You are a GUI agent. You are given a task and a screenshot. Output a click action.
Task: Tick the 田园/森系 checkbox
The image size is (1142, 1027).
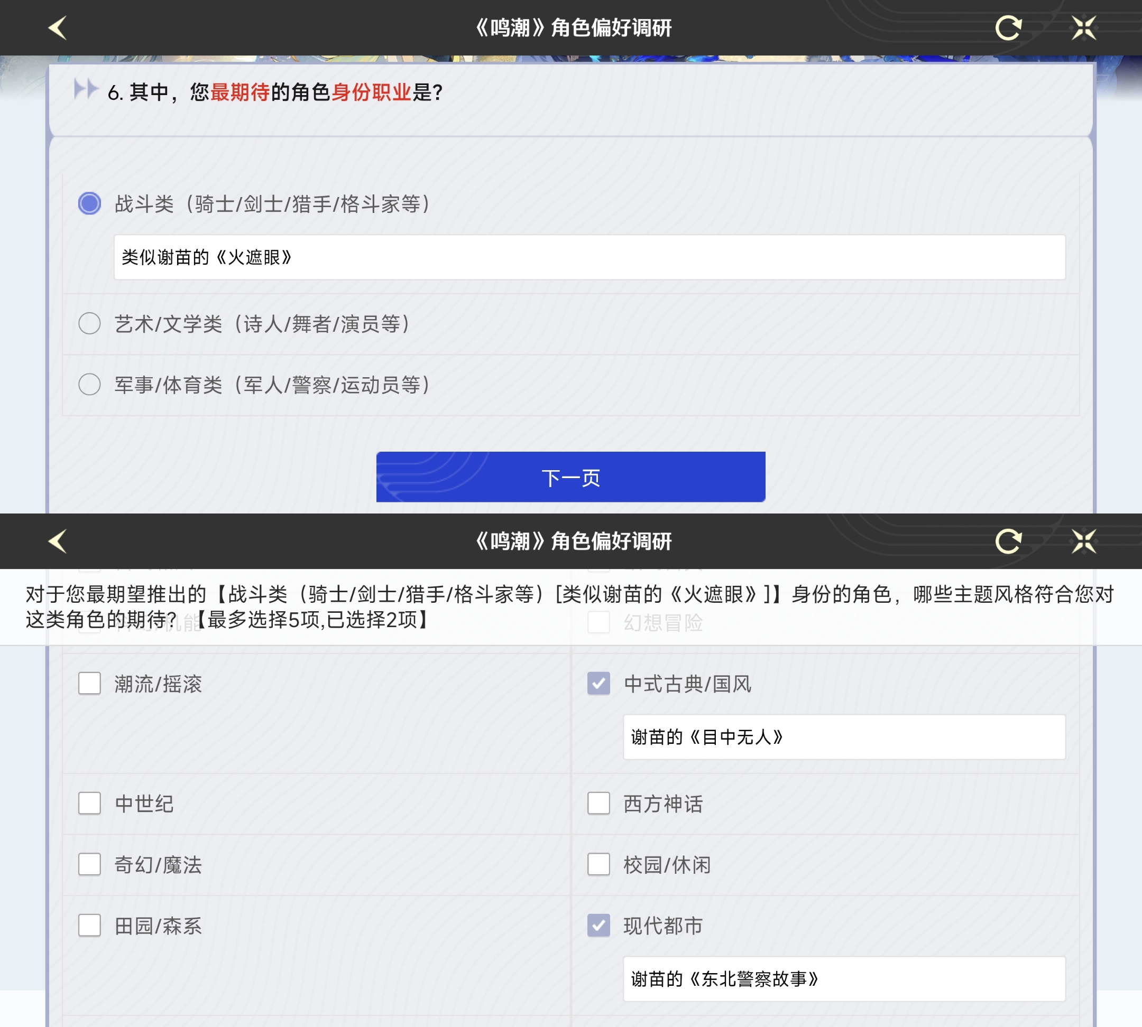89,926
